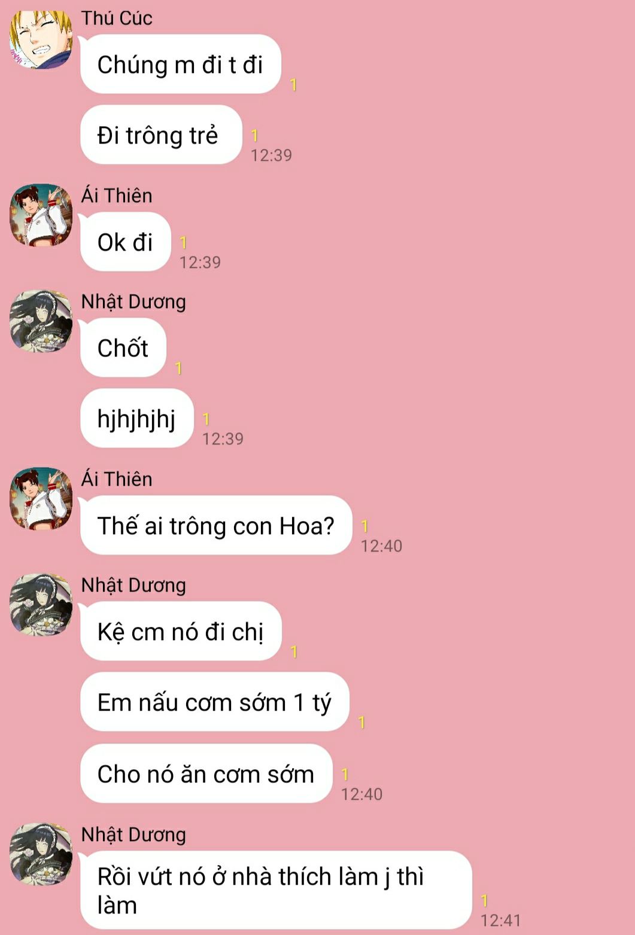Image resolution: width=635 pixels, height=935 pixels.
Task: Tap the message "Thế ai trông con Hoa?"
Action: 216,525
